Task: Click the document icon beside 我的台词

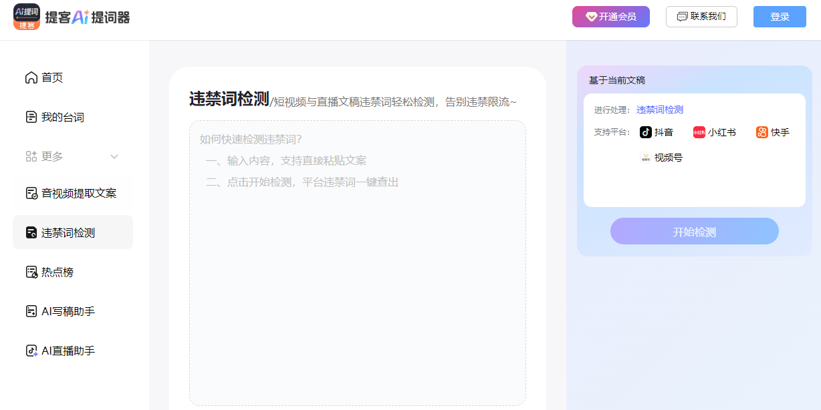Action: (x=31, y=117)
